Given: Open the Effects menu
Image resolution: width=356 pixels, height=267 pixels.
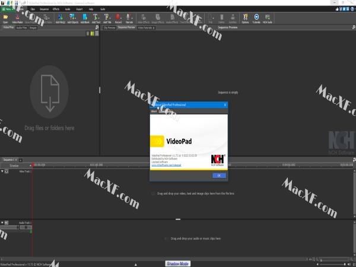Looking at the screenshot, I should pos(56,9).
